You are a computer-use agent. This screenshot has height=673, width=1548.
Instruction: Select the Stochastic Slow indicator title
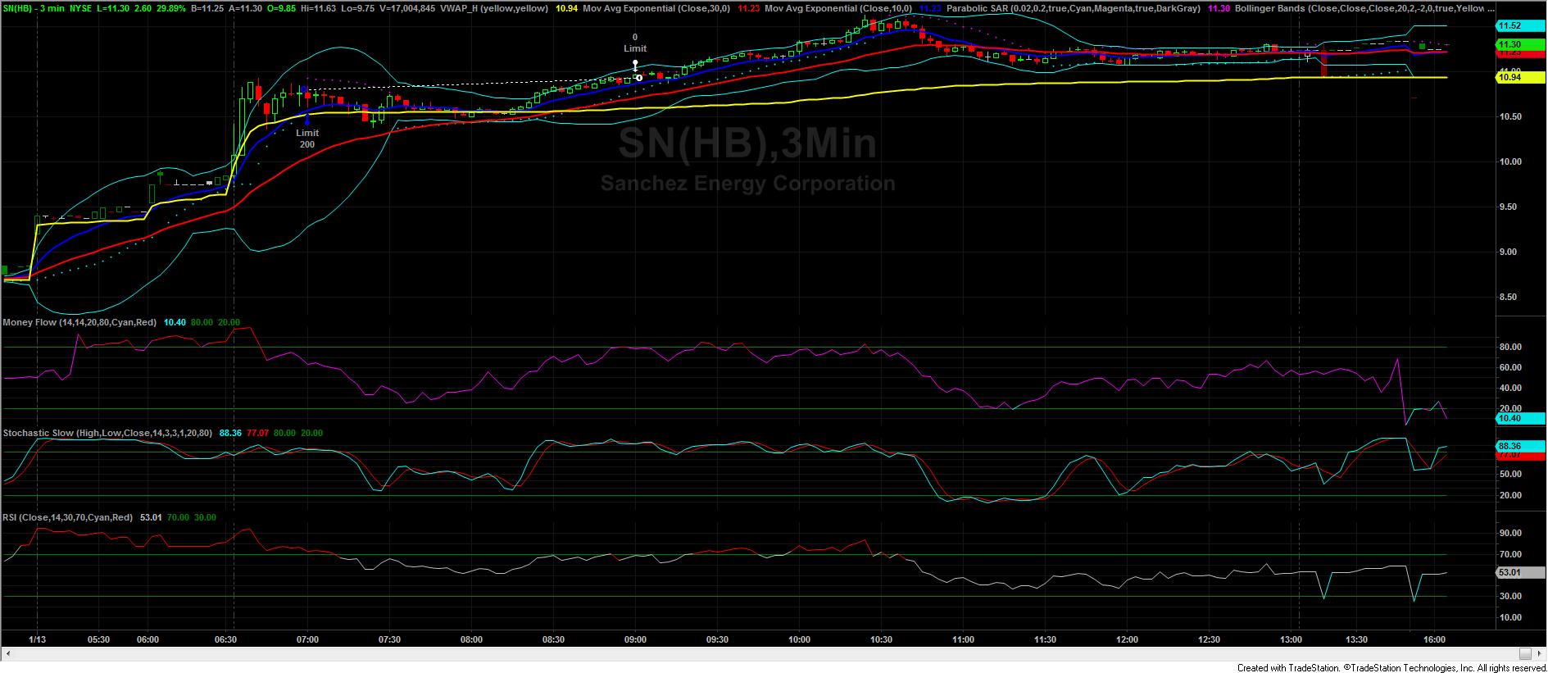point(107,433)
